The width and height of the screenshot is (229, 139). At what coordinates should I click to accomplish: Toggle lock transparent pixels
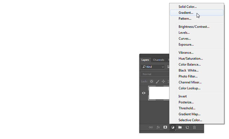151,81
